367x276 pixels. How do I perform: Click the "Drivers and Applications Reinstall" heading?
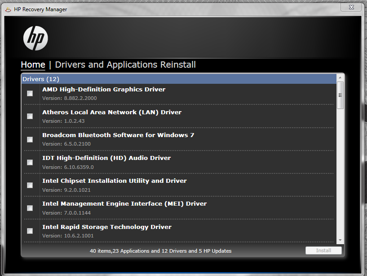[x=125, y=65]
